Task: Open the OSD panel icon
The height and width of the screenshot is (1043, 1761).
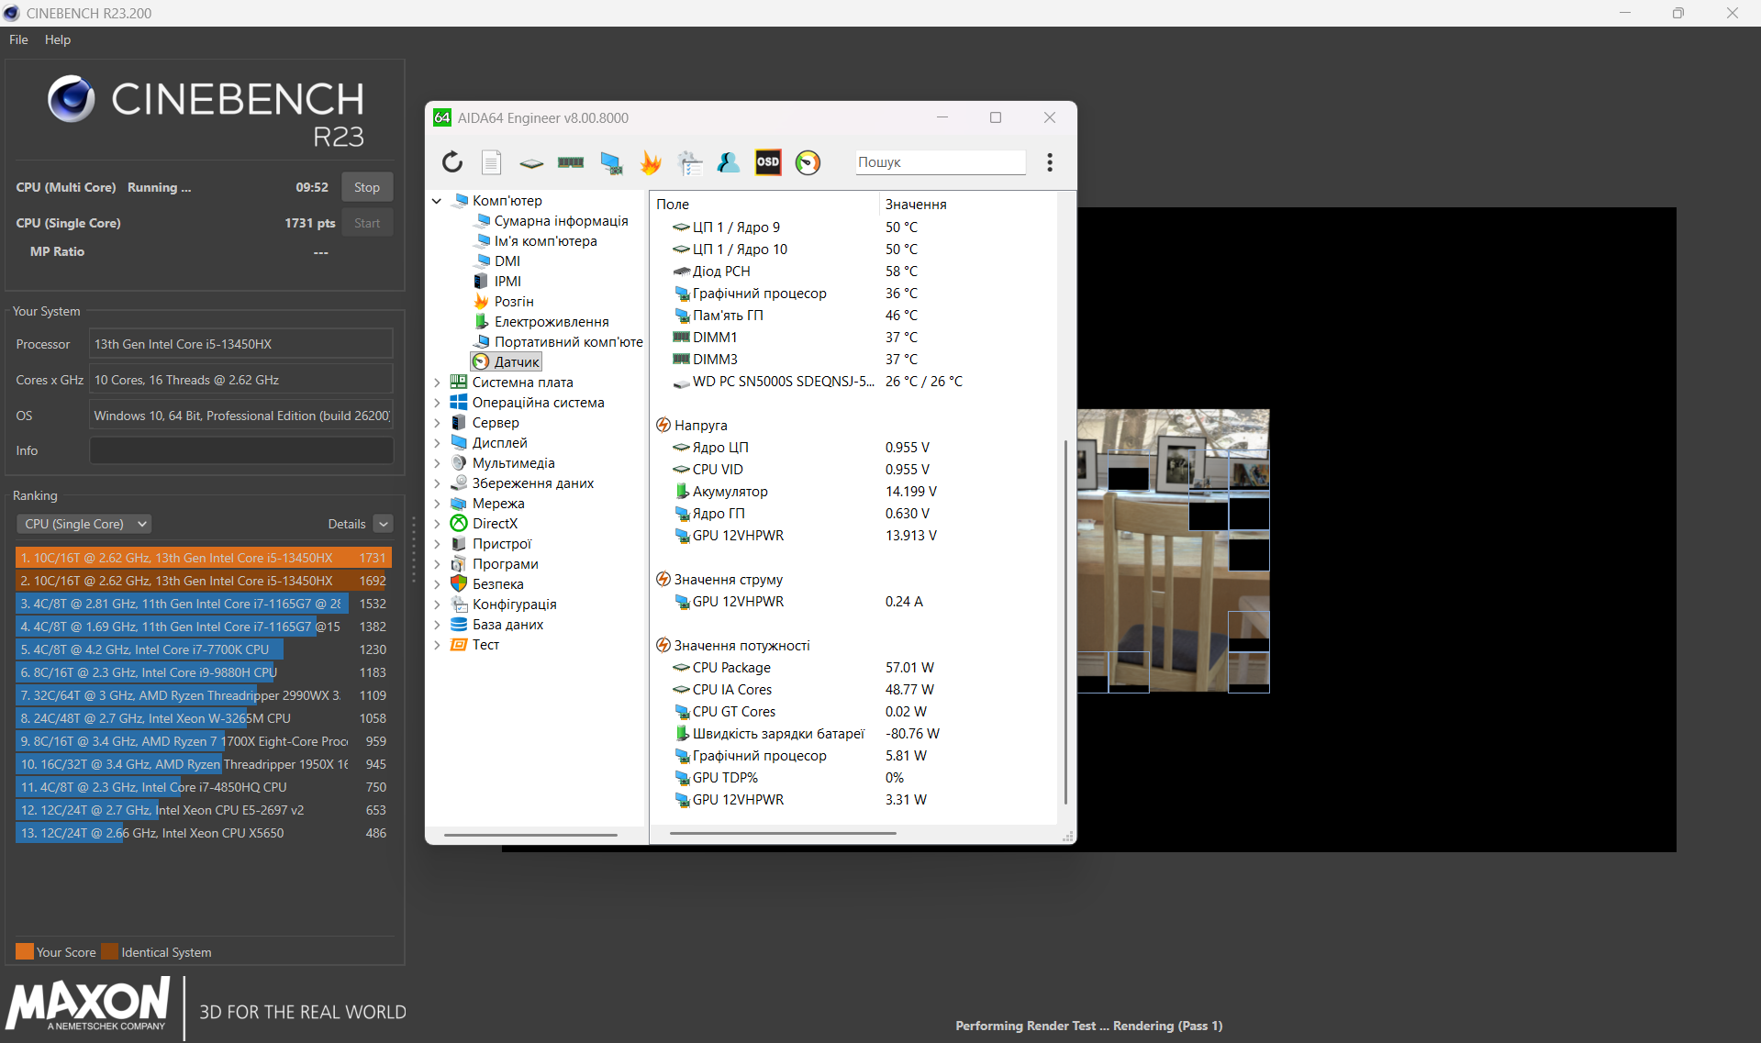Action: click(x=768, y=162)
